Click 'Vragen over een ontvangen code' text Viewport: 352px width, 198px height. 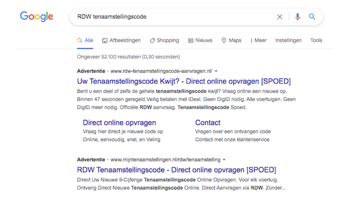coord(233,131)
